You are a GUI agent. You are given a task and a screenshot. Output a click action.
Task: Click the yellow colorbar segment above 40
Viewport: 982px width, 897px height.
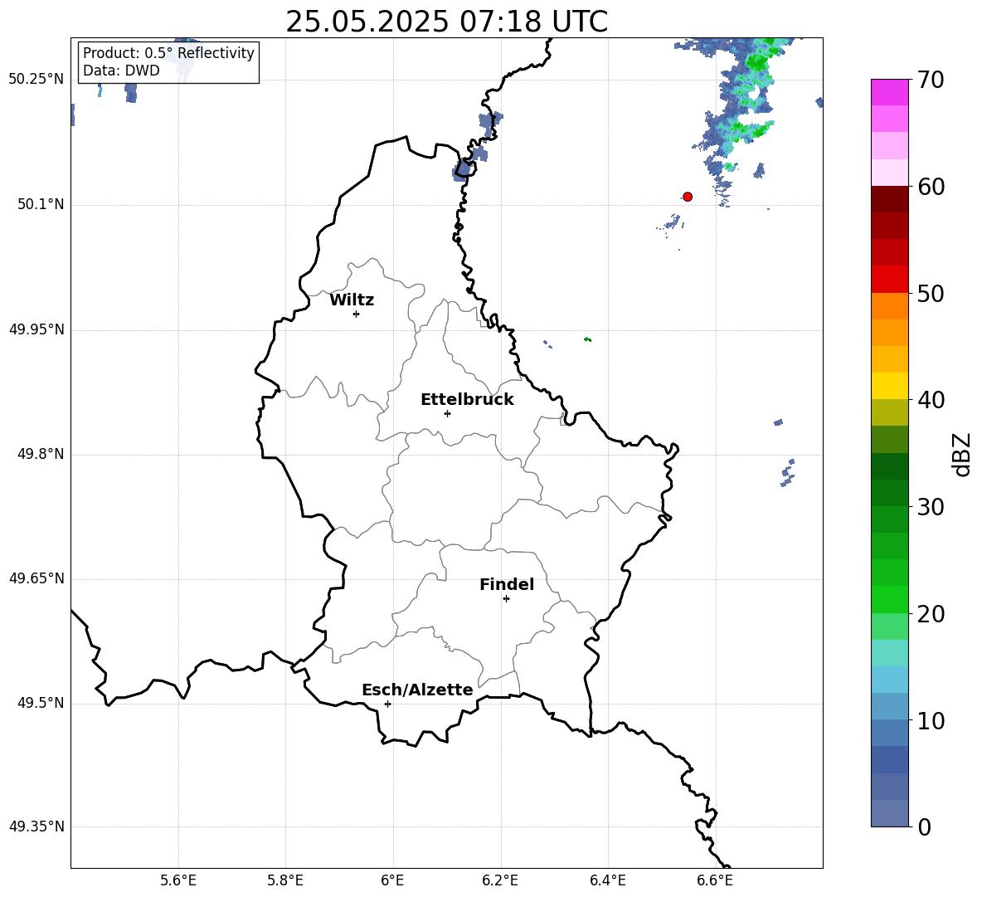(x=889, y=386)
